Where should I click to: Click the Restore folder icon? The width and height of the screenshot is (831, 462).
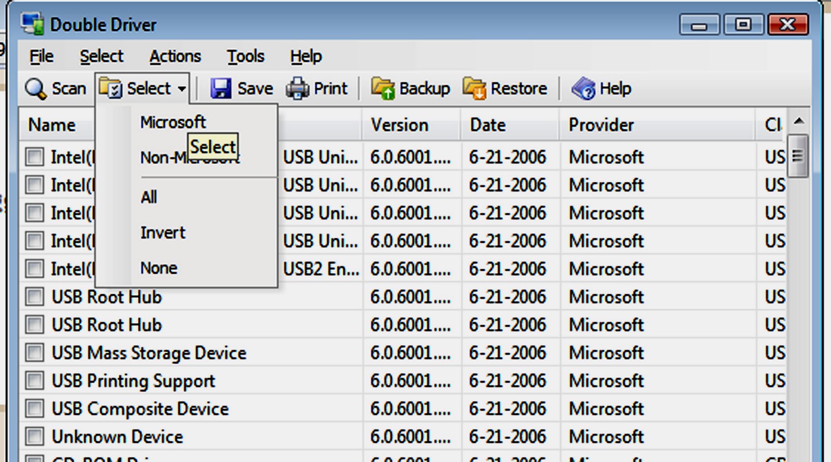(x=474, y=88)
